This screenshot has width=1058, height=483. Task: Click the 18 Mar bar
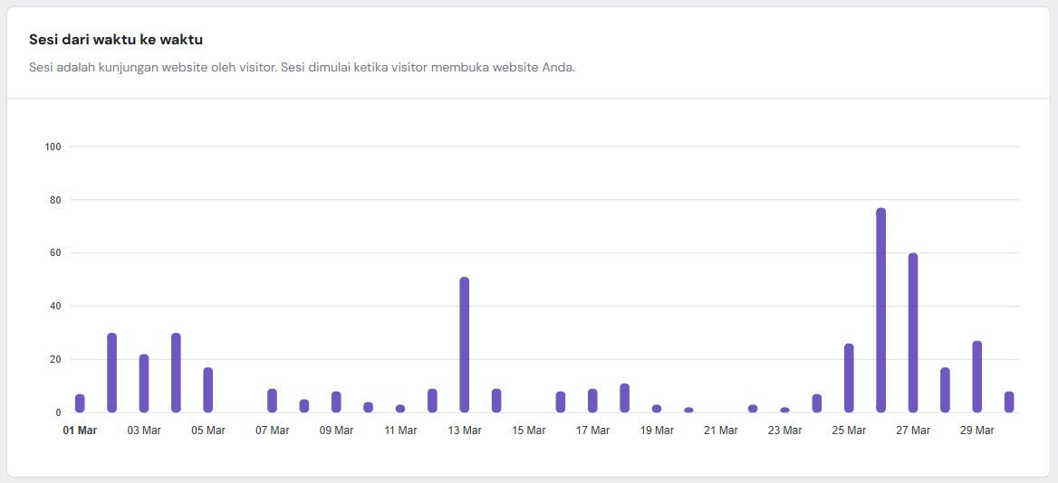point(625,398)
